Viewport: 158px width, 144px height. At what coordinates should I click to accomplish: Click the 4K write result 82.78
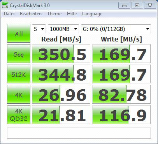click(x=121, y=94)
